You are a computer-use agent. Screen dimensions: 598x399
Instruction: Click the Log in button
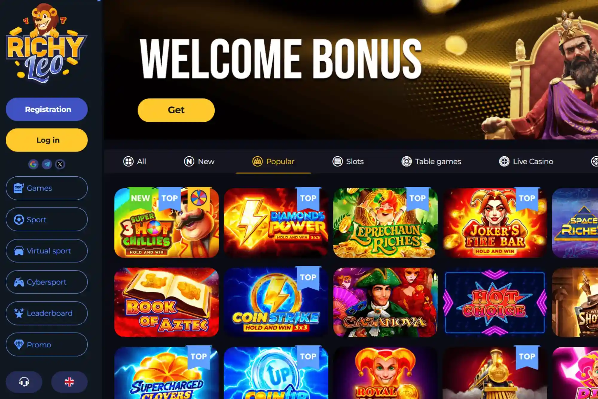(x=47, y=140)
